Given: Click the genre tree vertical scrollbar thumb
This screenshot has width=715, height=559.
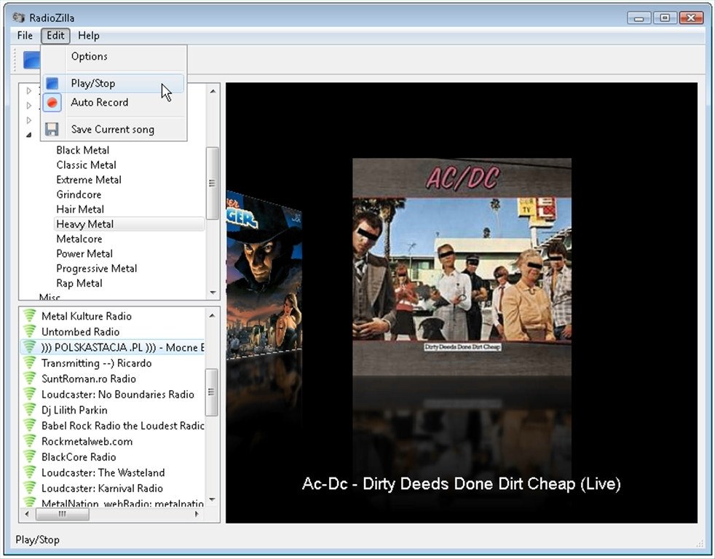Looking at the screenshot, I should click(213, 183).
